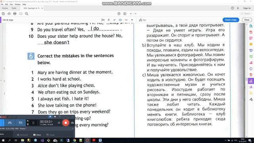This screenshot has width=254, height=143.
Task: Open the Help menu
Action: click(24, 4)
